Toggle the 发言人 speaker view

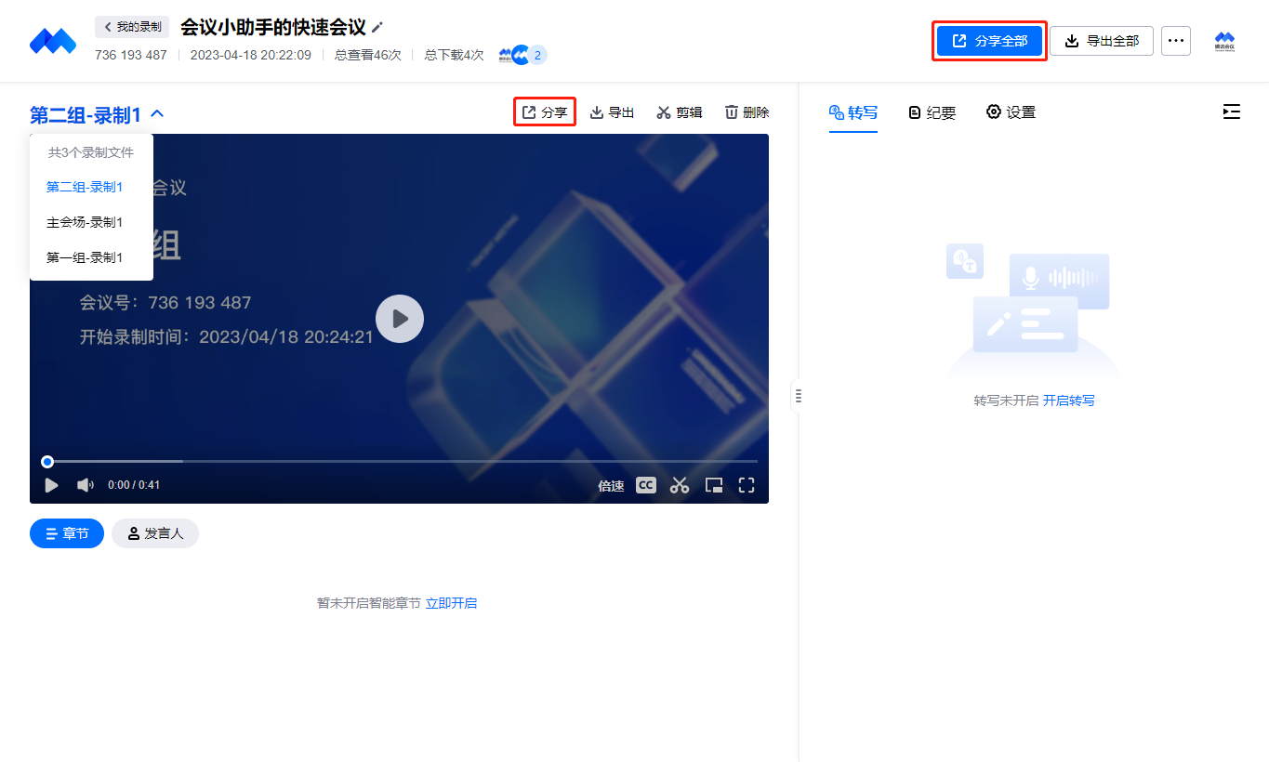click(155, 533)
